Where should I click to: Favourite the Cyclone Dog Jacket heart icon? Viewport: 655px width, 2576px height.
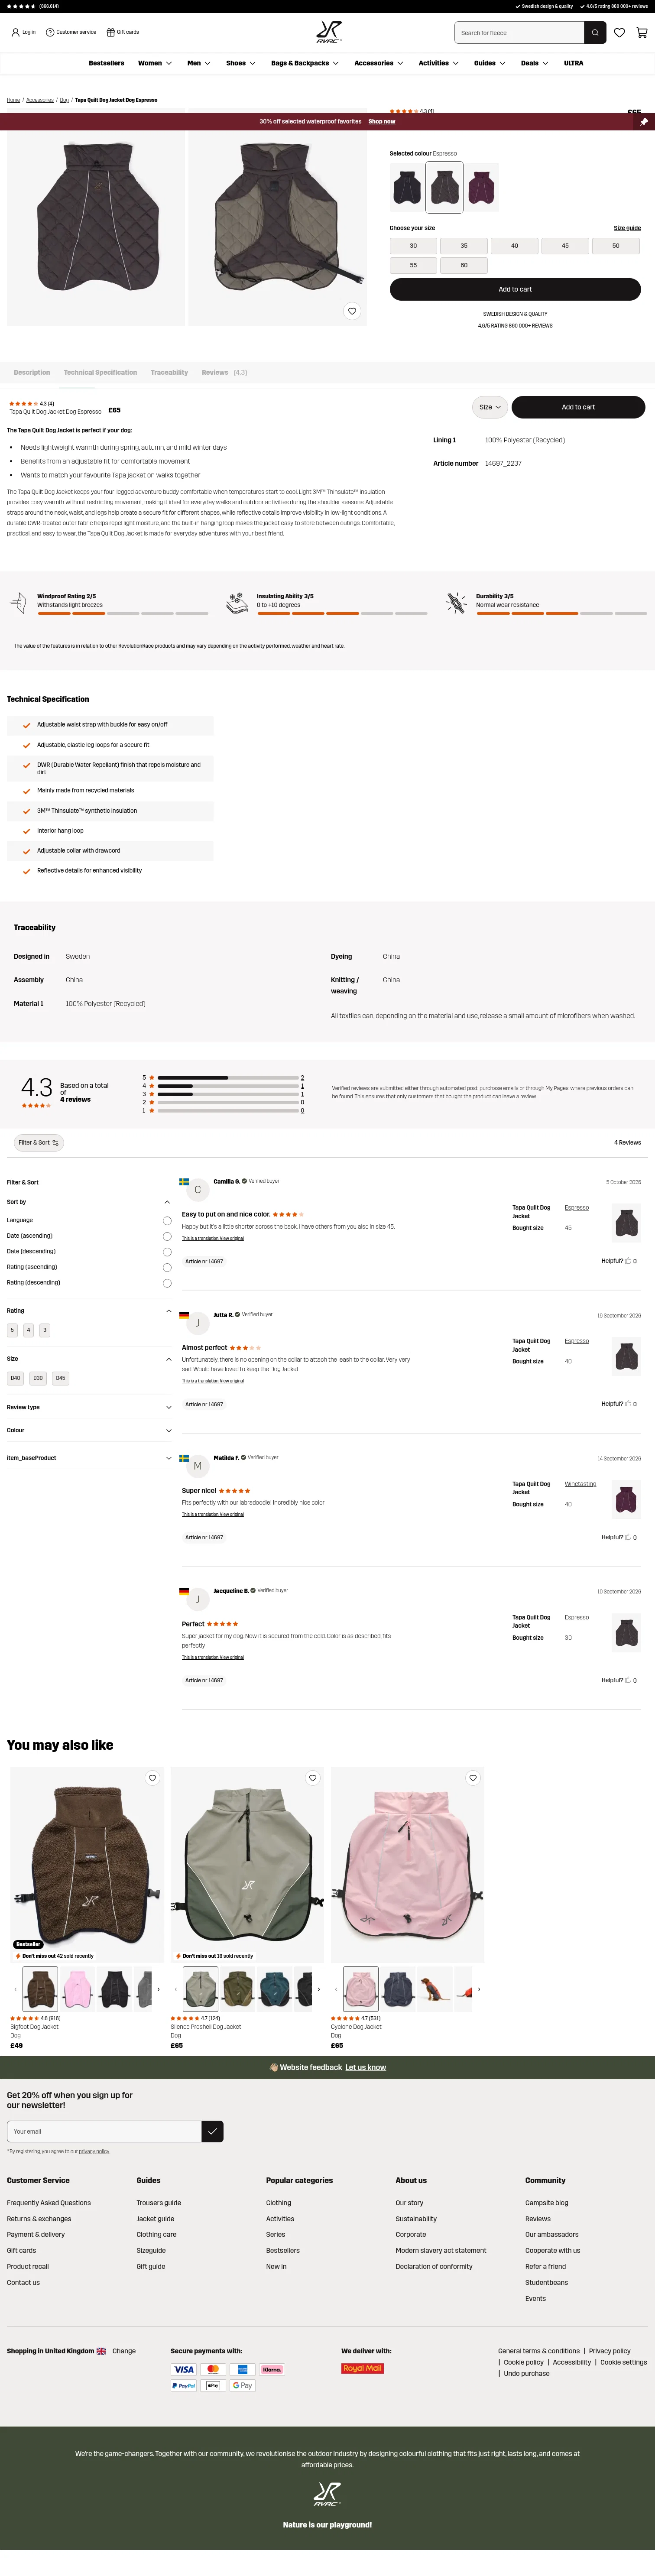[473, 1778]
